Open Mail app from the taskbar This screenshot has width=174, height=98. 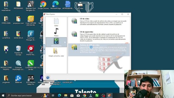(x=78, y=96)
